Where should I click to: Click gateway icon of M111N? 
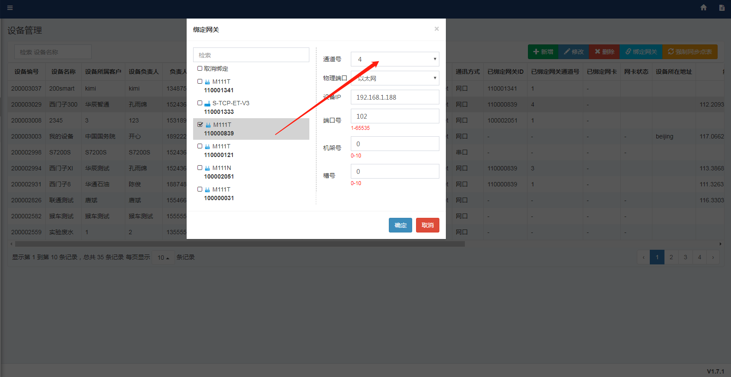[x=207, y=168]
